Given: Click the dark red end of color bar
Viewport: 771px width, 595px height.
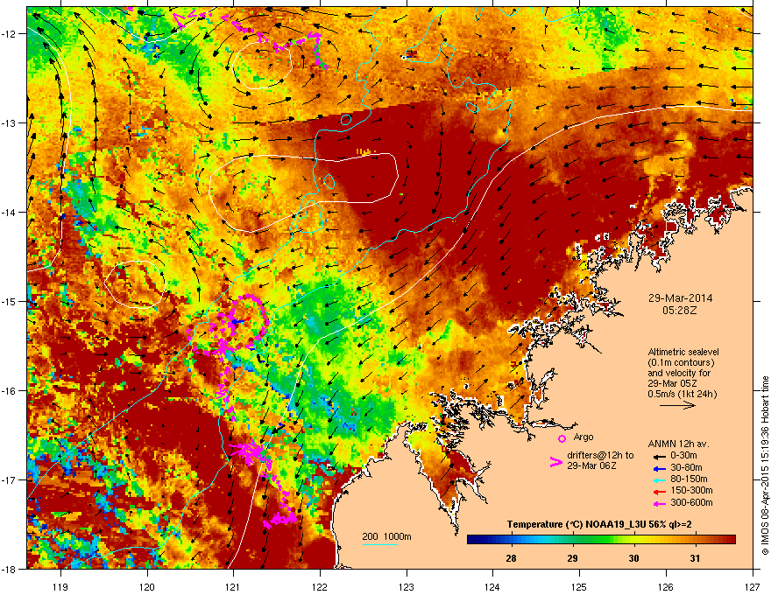Looking at the screenshot, I should [x=732, y=540].
